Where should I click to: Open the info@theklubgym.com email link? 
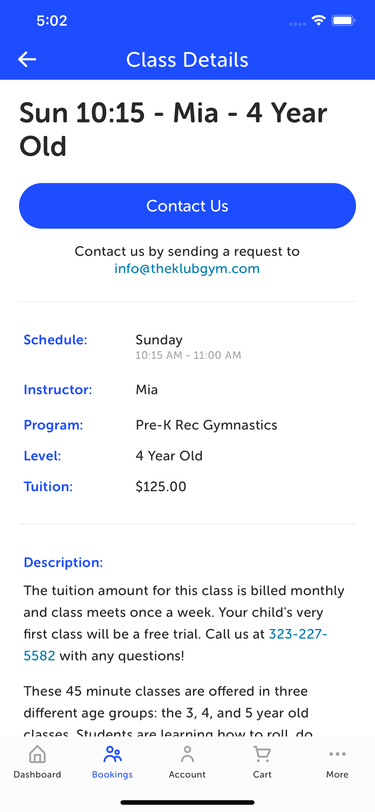coord(187,269)
